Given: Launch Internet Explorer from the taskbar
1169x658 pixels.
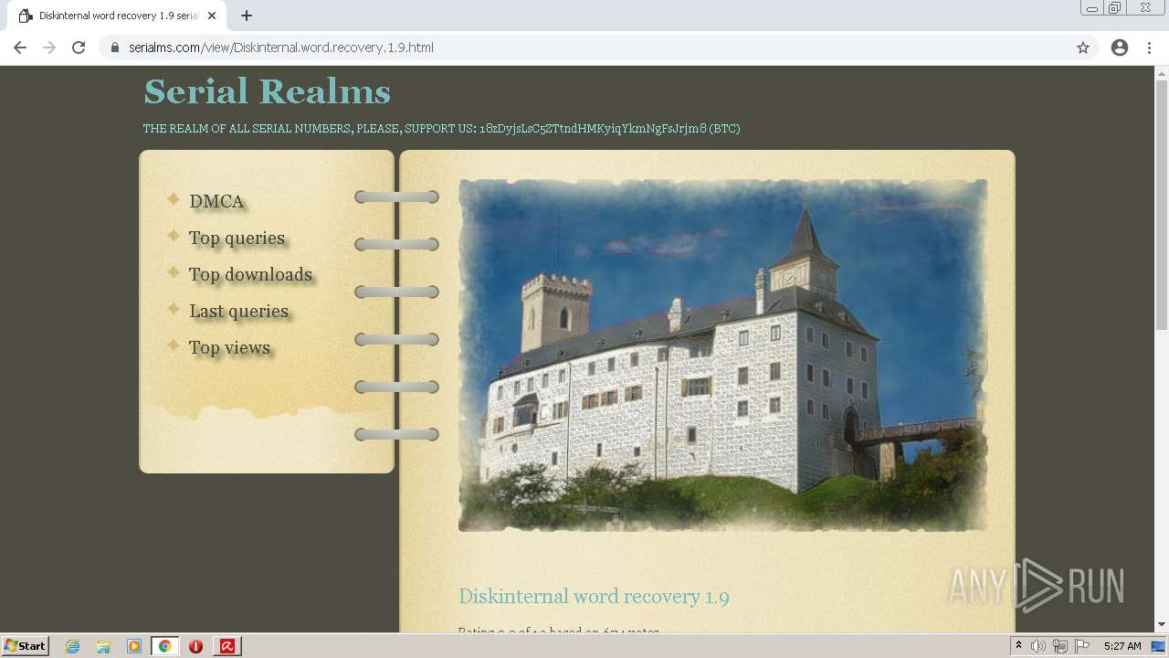Looking at the screenshot, I should [72, 646].
